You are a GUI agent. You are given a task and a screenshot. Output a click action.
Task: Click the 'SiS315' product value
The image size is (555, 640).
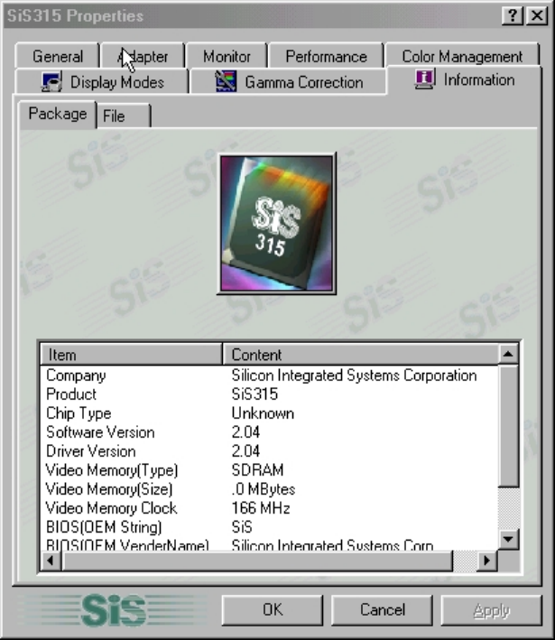254,394
